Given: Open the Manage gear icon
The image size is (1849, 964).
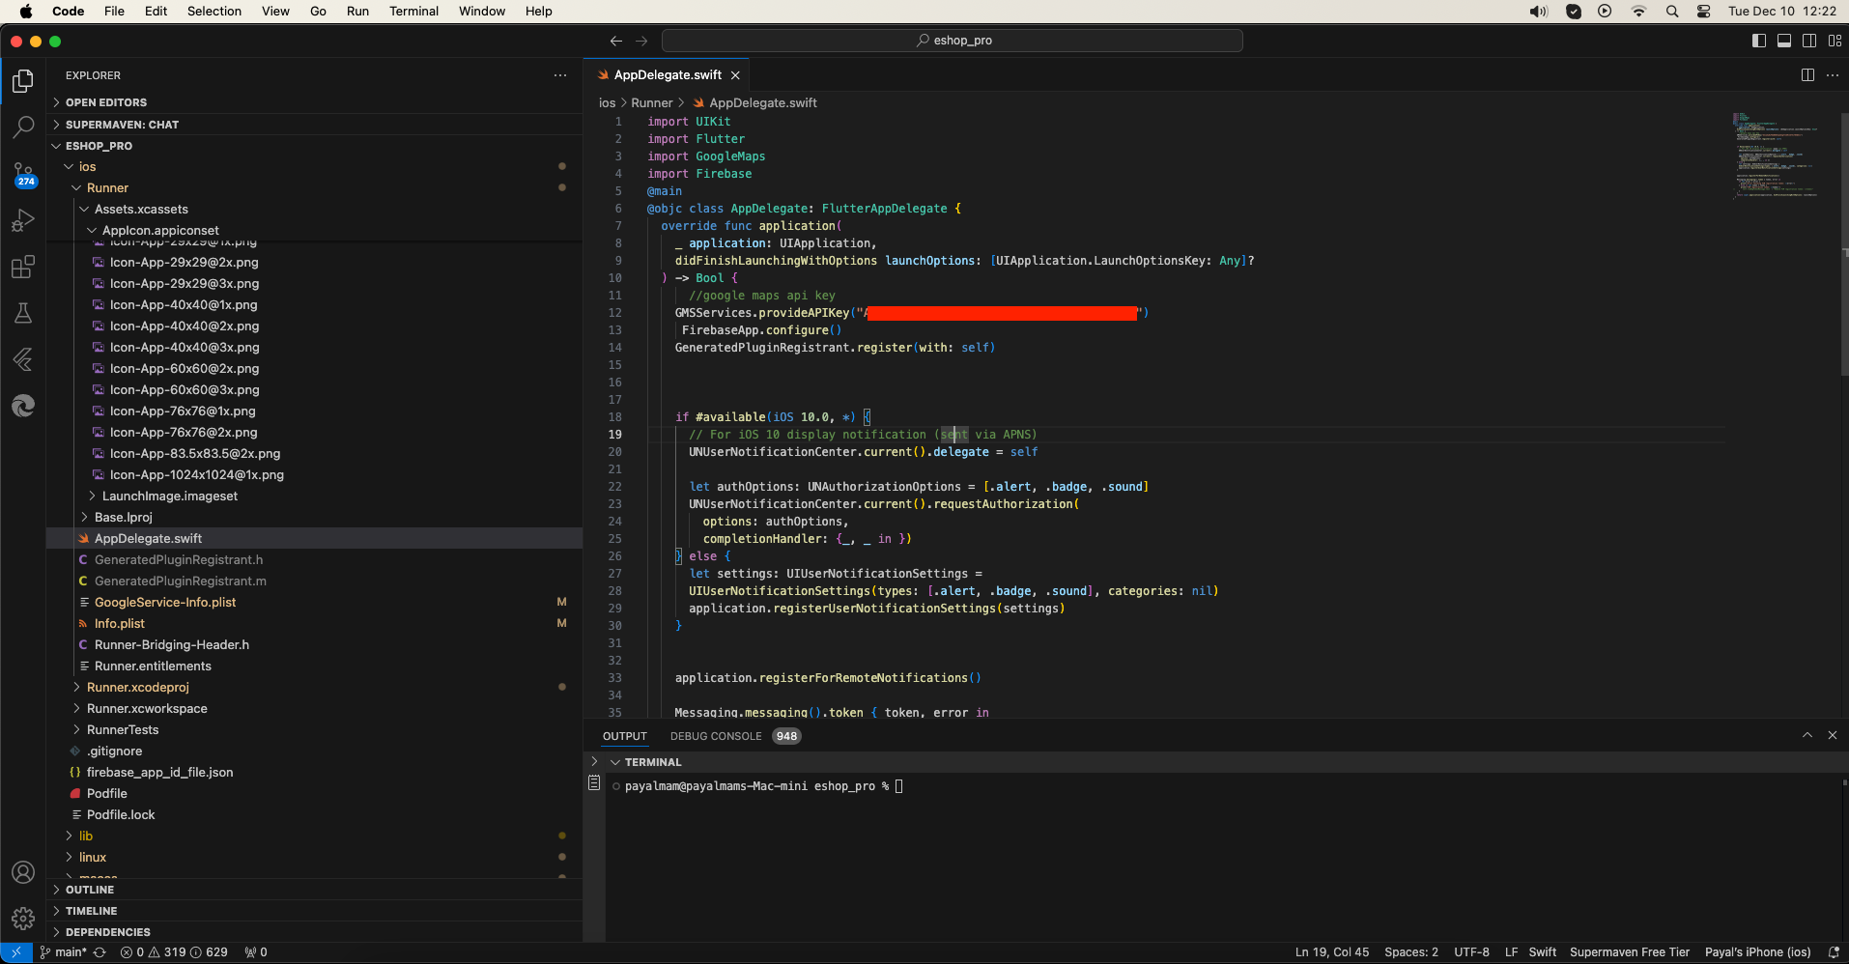Looking at the screenshot, I should [x=23, y=918].
